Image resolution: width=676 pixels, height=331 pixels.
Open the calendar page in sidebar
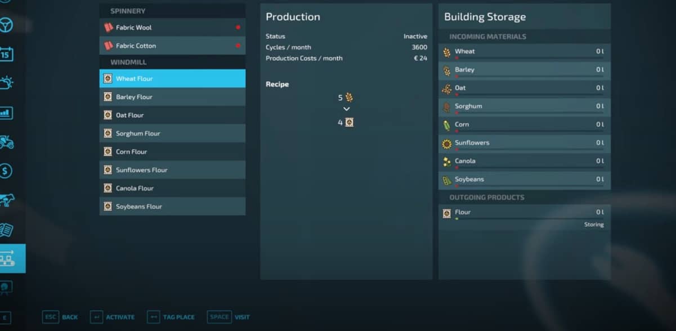coord(6,54)
